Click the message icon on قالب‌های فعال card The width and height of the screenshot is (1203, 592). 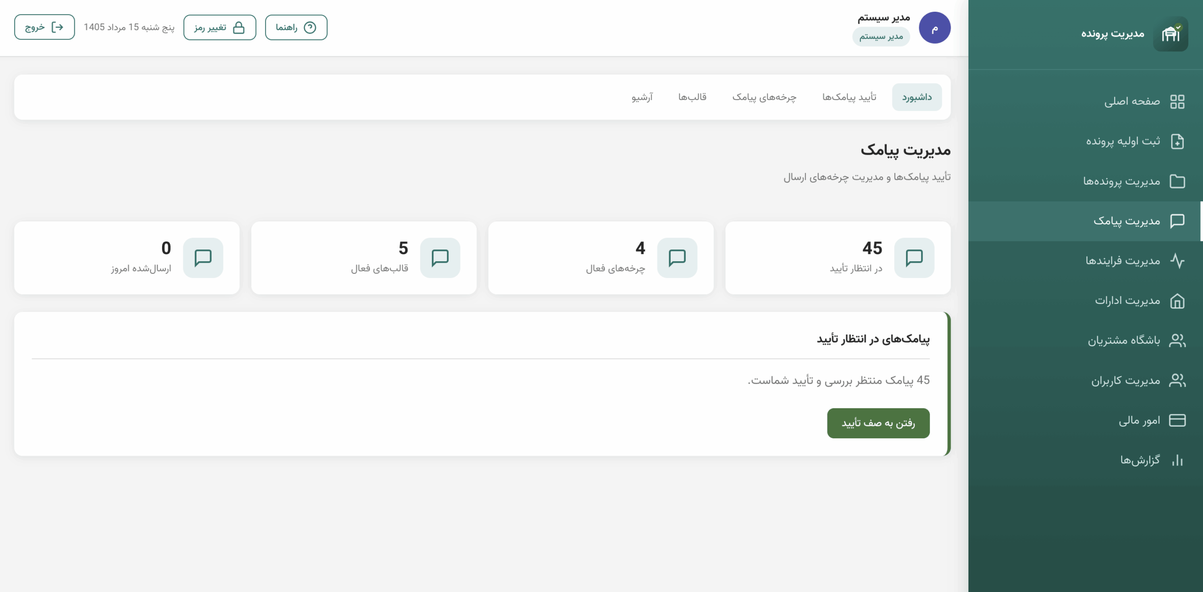[440, 257]
